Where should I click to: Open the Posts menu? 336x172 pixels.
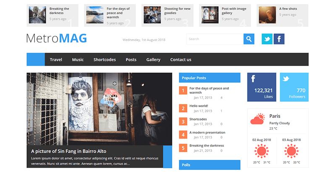pyautogui.click(x=131, y=59)
